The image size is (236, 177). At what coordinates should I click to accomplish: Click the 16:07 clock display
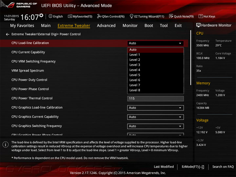tap(29, 17)
